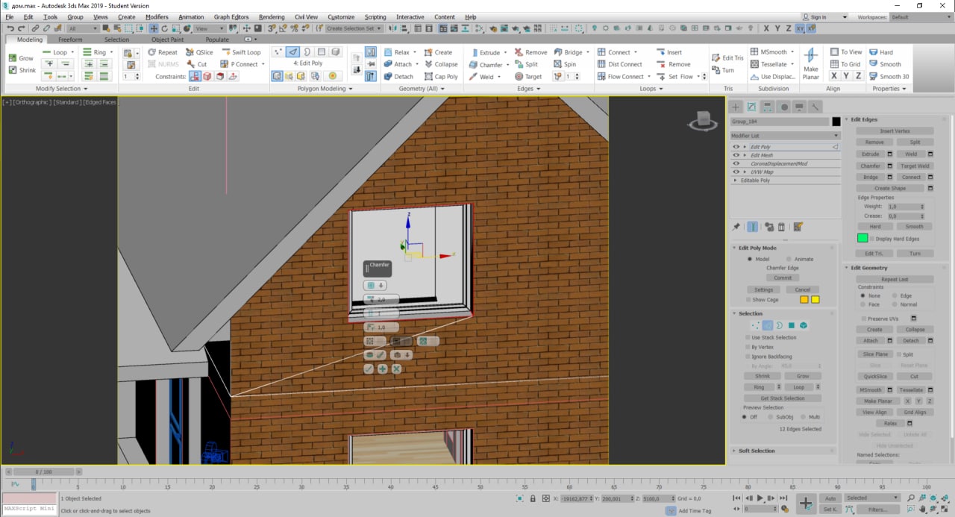Click the Make Planar ribbon button
Screen dimensions: 955x517
(810, 63)
